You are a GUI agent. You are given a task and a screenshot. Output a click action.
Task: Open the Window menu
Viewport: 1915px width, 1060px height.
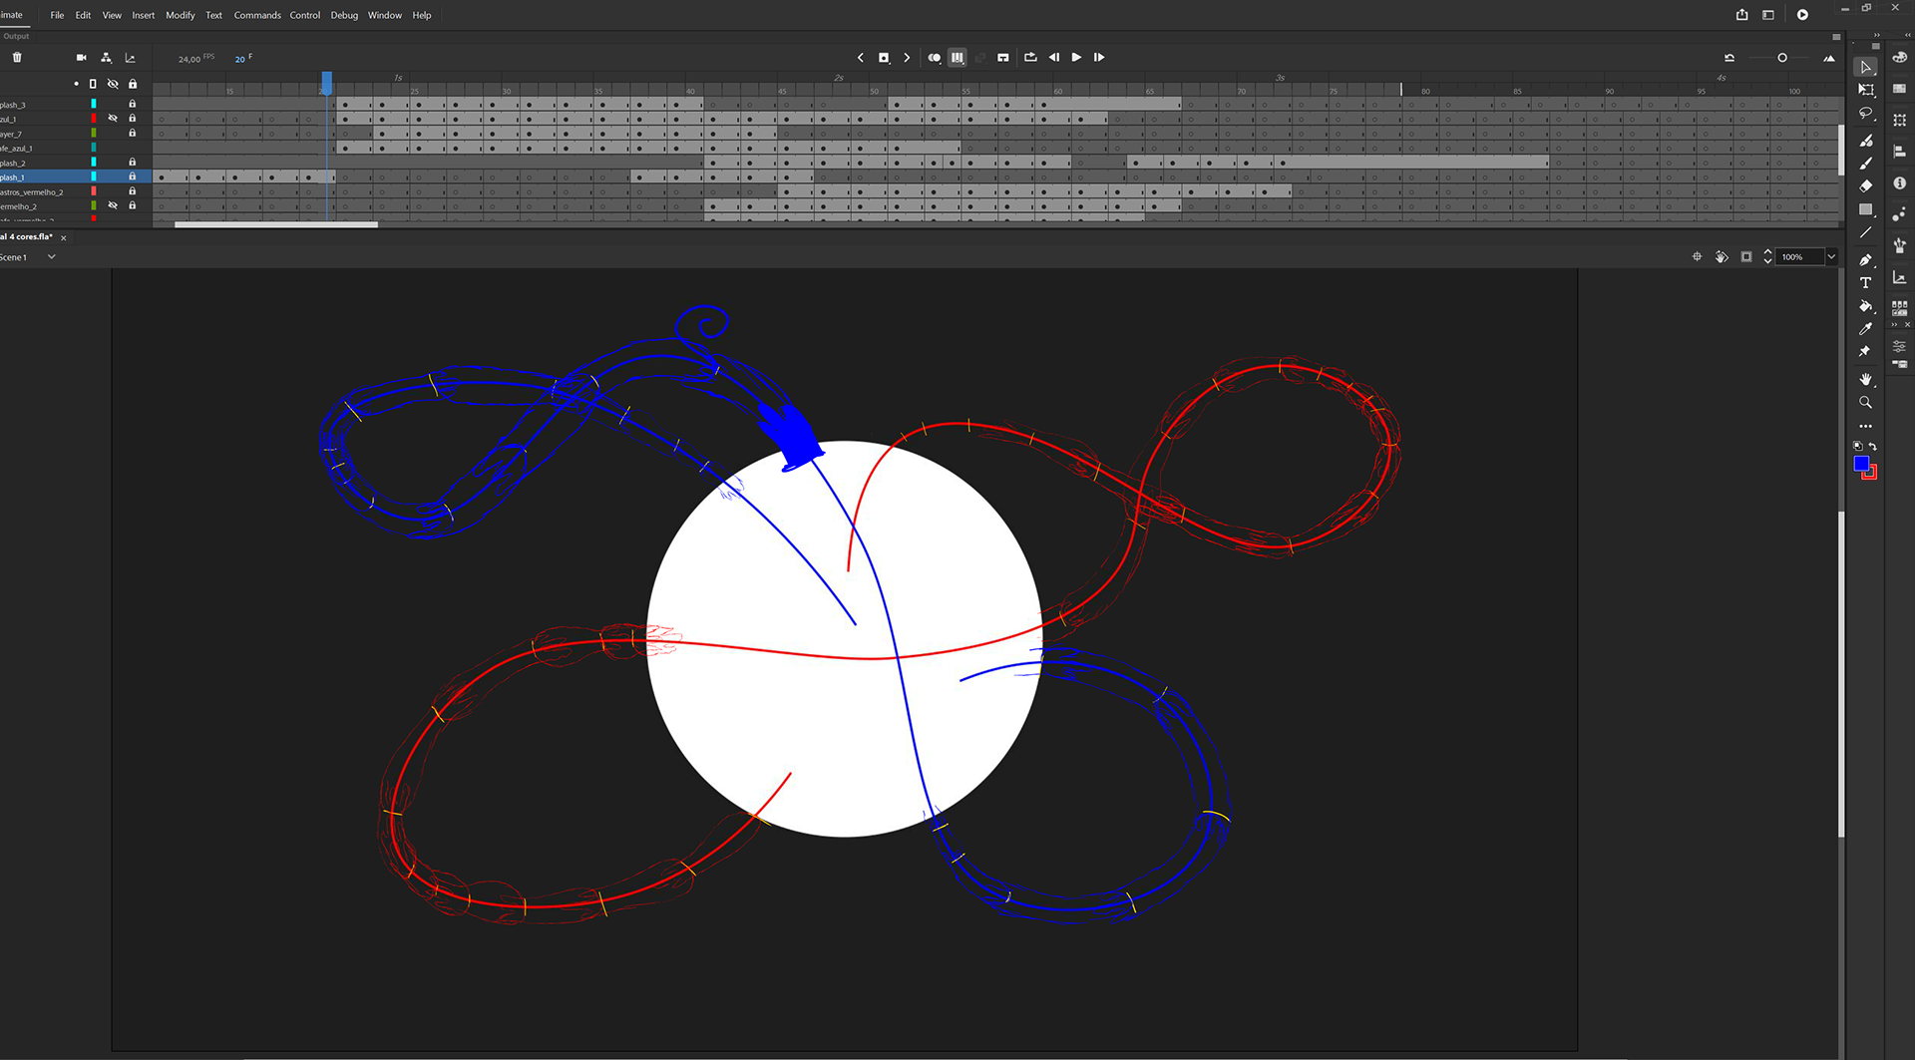point(385,15)
